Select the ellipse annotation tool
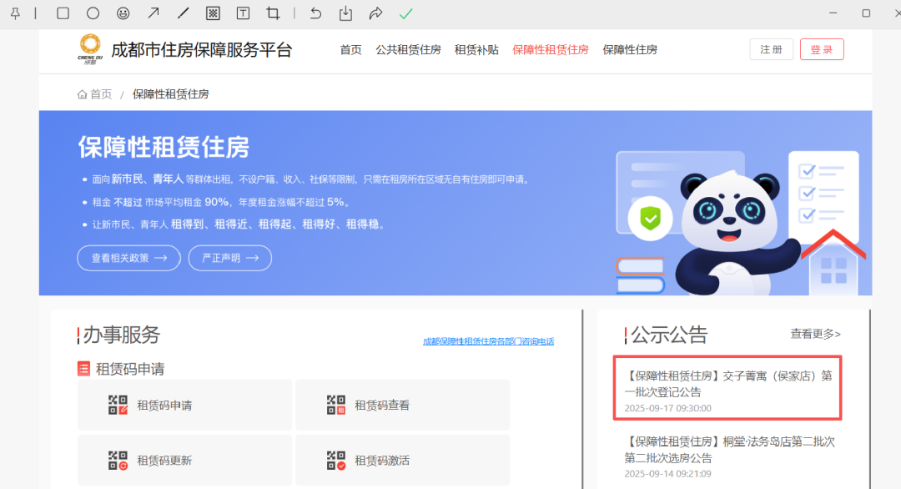The width and height of the screenshot is (901, 489). (93, 13)
